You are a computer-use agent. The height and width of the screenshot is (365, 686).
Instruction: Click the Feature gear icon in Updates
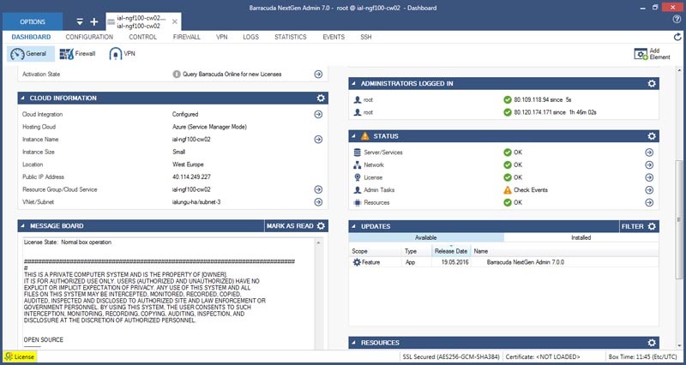[x=357, y=262]
